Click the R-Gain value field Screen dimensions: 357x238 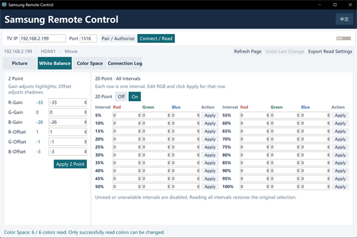(68, 102)
